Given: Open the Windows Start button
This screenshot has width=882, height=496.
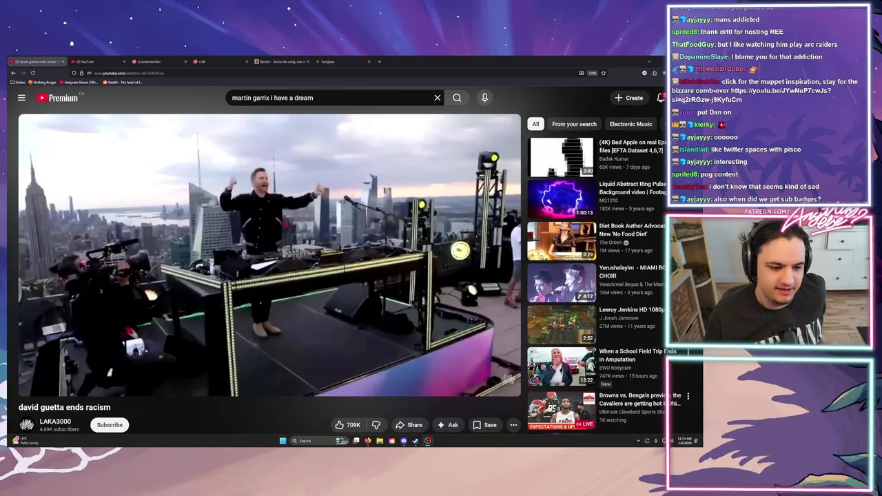Looking at the screenshot, I should [x=283, y=441].
